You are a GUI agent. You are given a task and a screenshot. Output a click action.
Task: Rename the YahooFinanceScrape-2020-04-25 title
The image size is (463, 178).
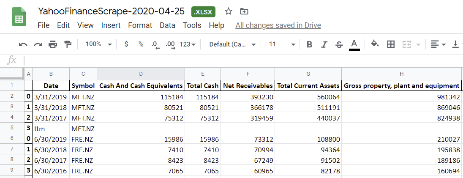(x=112, y=11)
